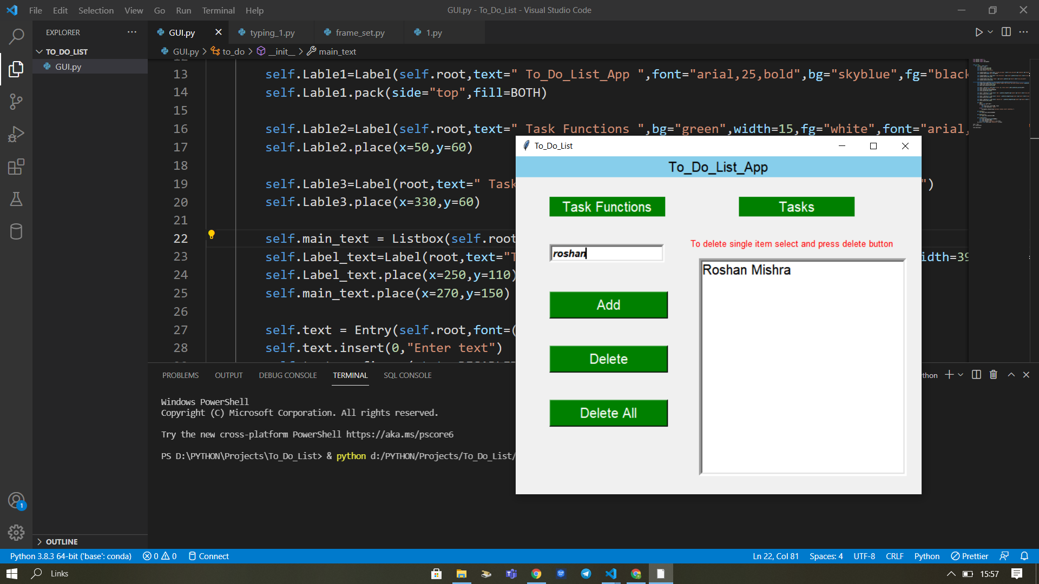Viewport: 1039px width, 584px height.
Task: Open the Manage gear menu
Action: pyautogui.click(x=16, y=533)
